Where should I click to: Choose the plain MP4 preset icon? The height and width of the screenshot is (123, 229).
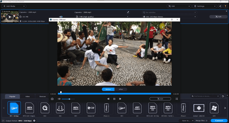[x=76, y=108]
